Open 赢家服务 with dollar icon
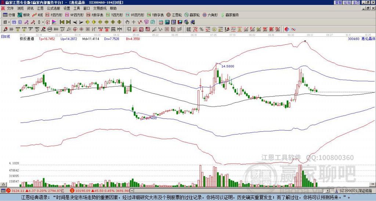Screen dimensions: 376x201 [x=230, y=15]
